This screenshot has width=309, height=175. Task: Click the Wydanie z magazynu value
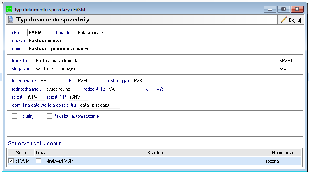click(56, 69)
